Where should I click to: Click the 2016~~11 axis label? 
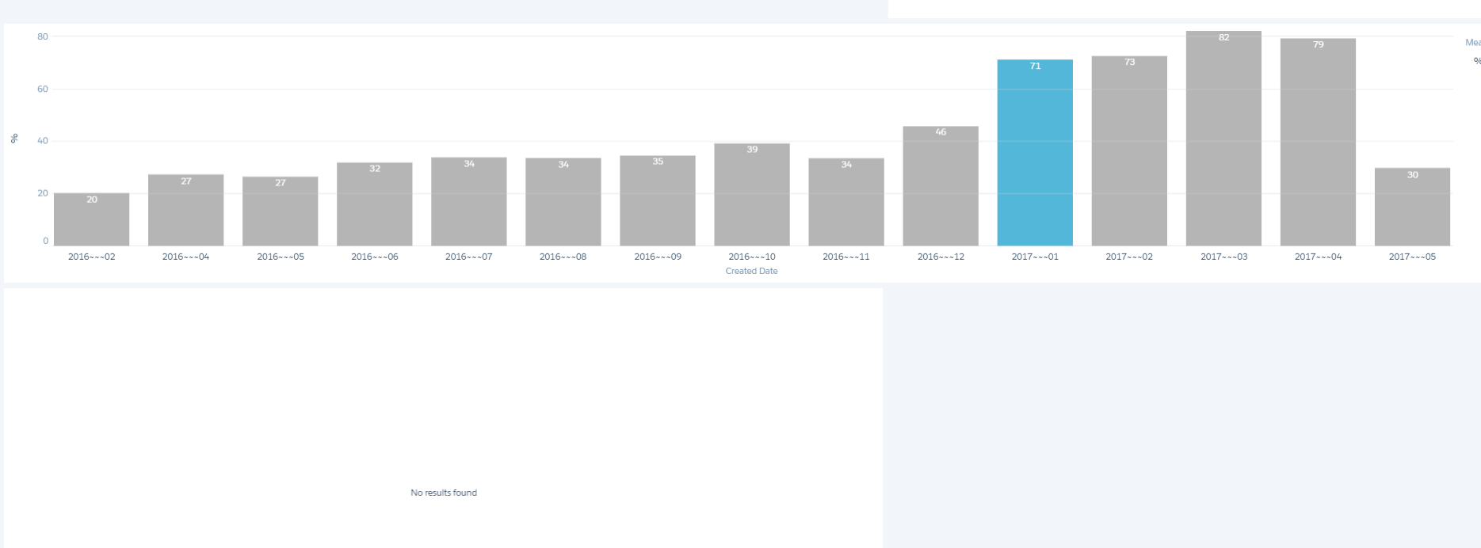click(x=846, y=257)
